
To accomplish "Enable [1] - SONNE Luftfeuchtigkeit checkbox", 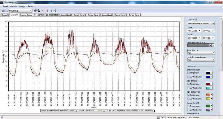I will [189, 88].
